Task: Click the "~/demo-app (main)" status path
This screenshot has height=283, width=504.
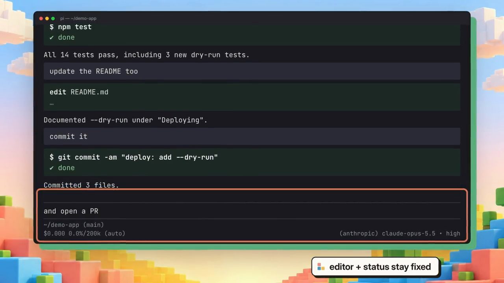Action: point(74,225)
